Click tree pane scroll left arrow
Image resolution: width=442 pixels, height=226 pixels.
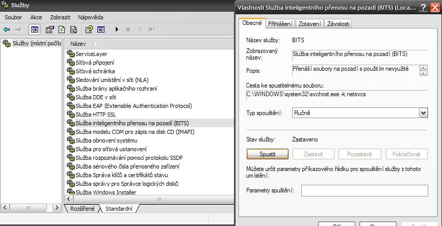coord(6,208)
